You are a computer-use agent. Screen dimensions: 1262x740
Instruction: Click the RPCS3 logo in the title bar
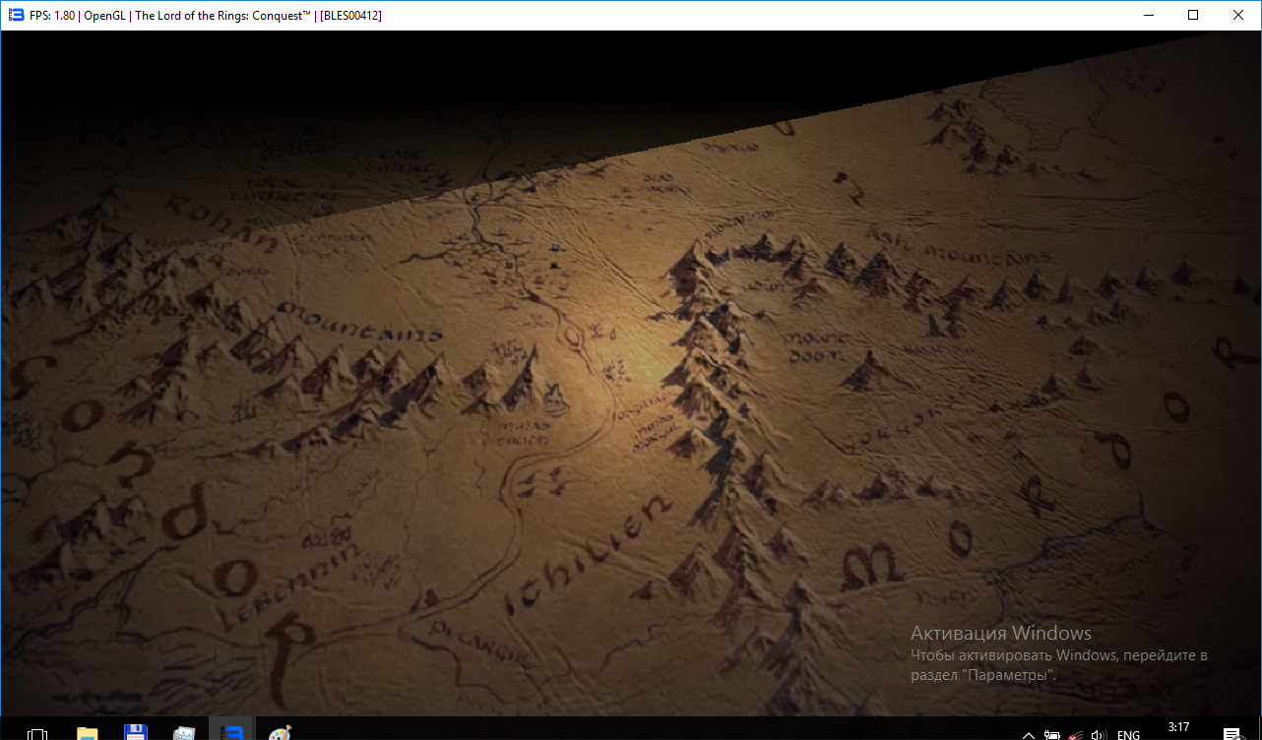pos(16,15)
